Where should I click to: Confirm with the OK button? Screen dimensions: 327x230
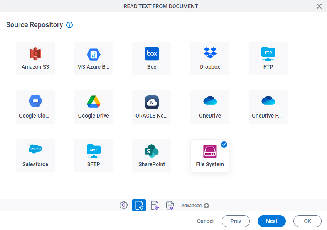click(x=307, y=221)
